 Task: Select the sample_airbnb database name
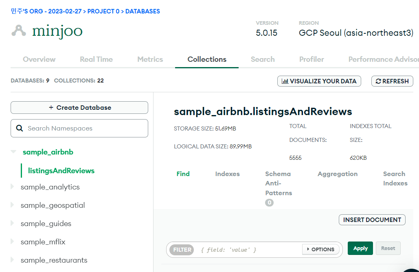[48, 152]
